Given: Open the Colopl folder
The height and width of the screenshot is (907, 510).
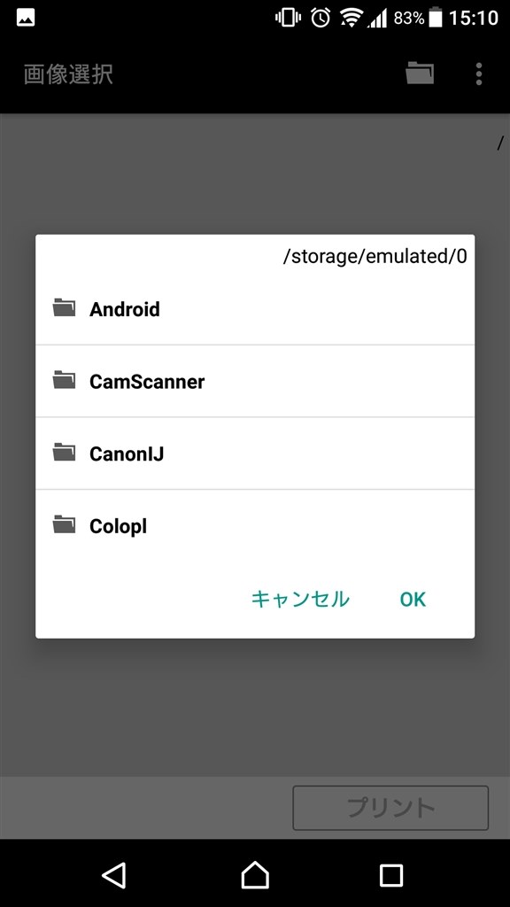Looking at the screenshot, I should 255,526.
